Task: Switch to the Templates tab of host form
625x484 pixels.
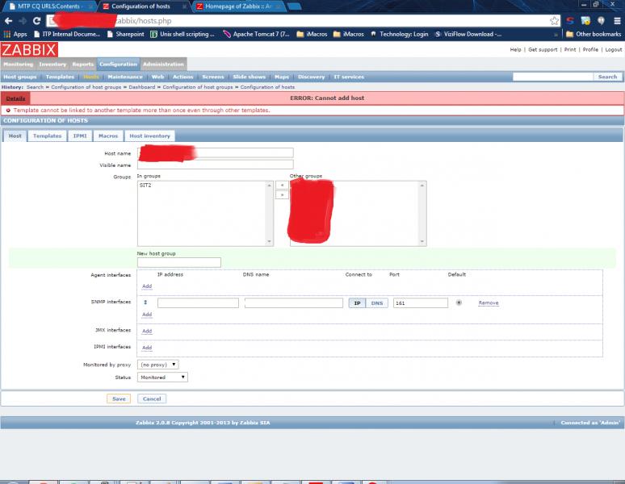Action: (x=47, y=136)
